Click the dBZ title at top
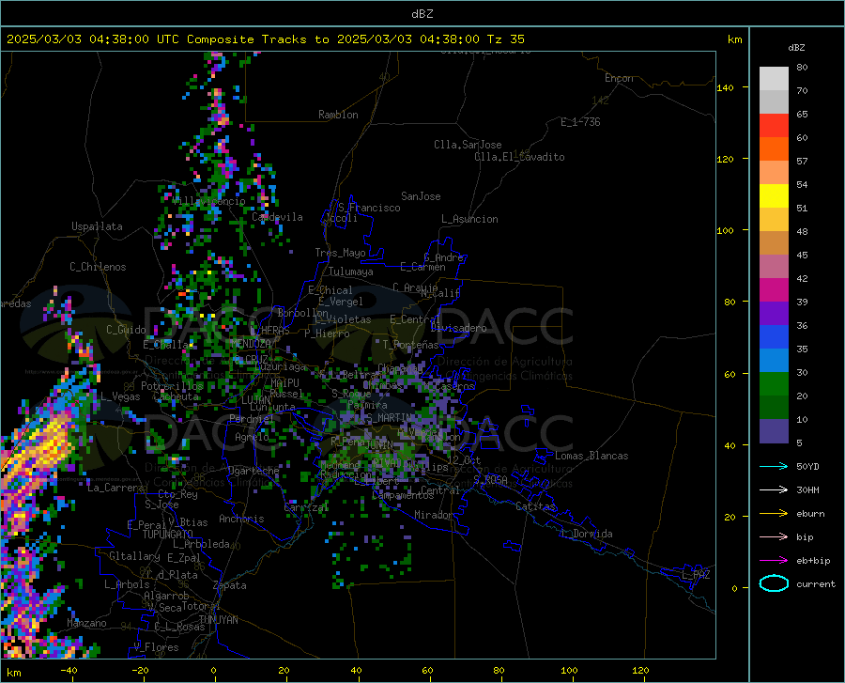845x683 pixels. (422, 14)
